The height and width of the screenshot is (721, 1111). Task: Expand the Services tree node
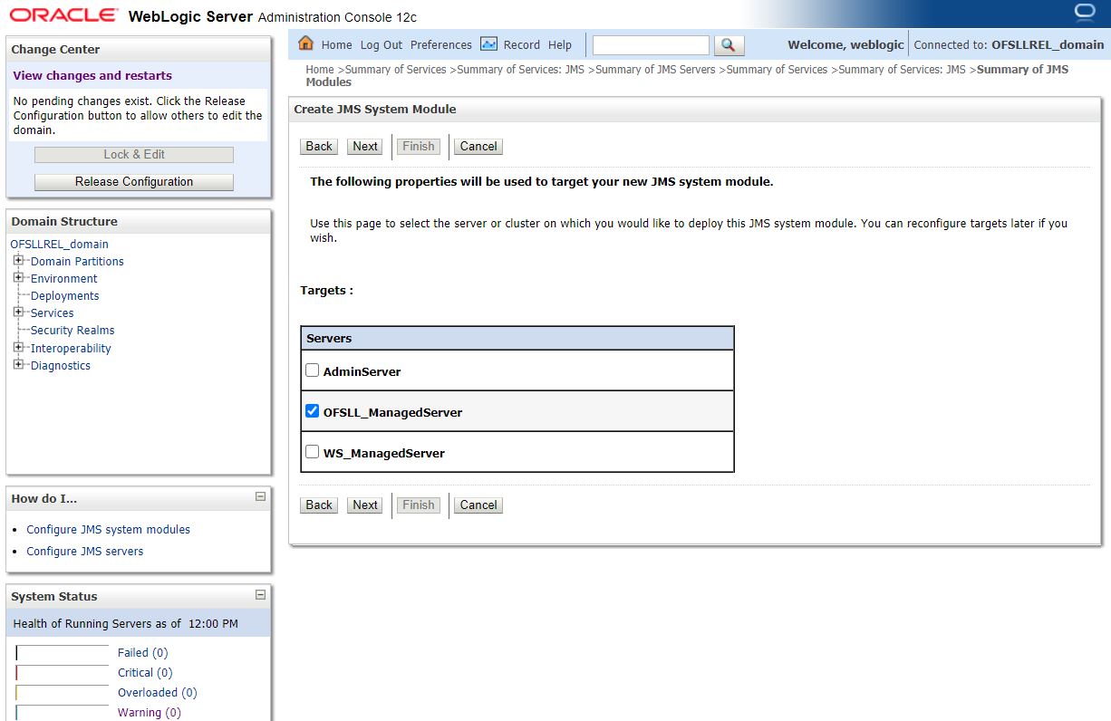[18, 312]
